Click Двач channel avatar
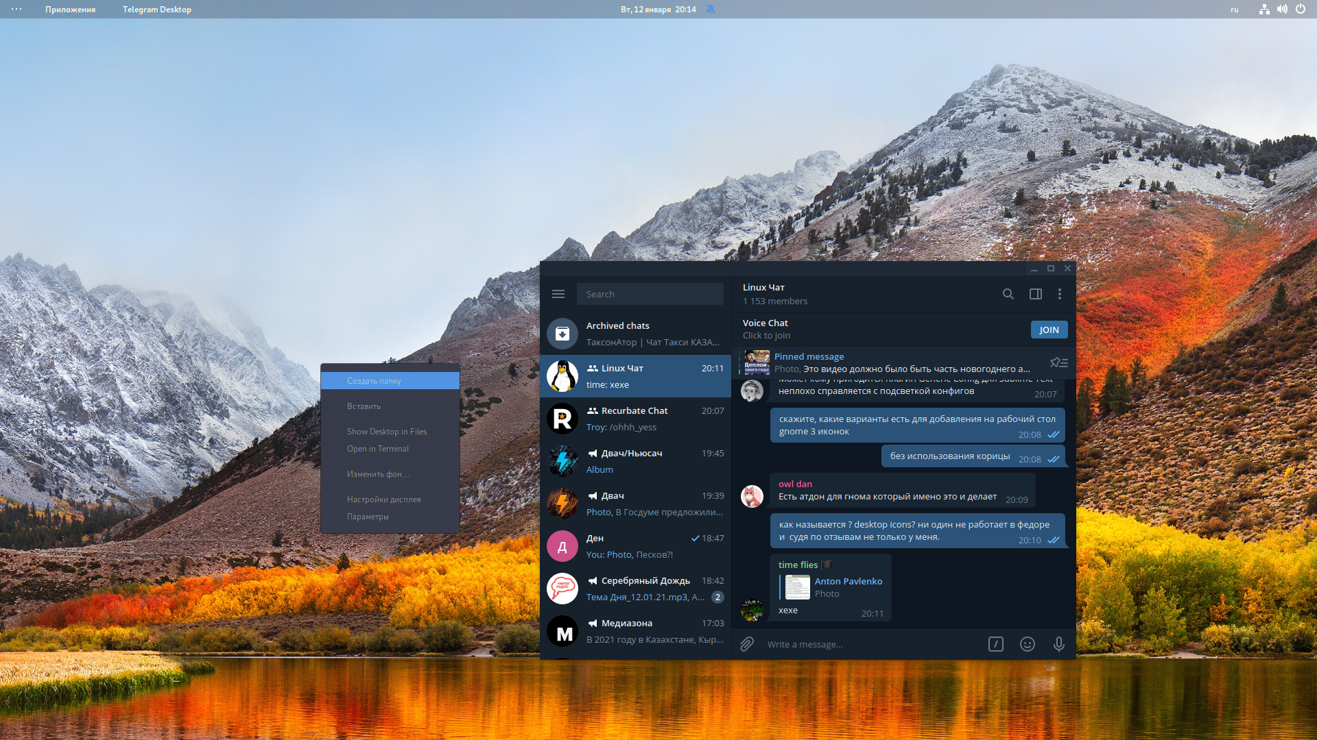This screenshot has width=1317, height=740. coord(562,504)
